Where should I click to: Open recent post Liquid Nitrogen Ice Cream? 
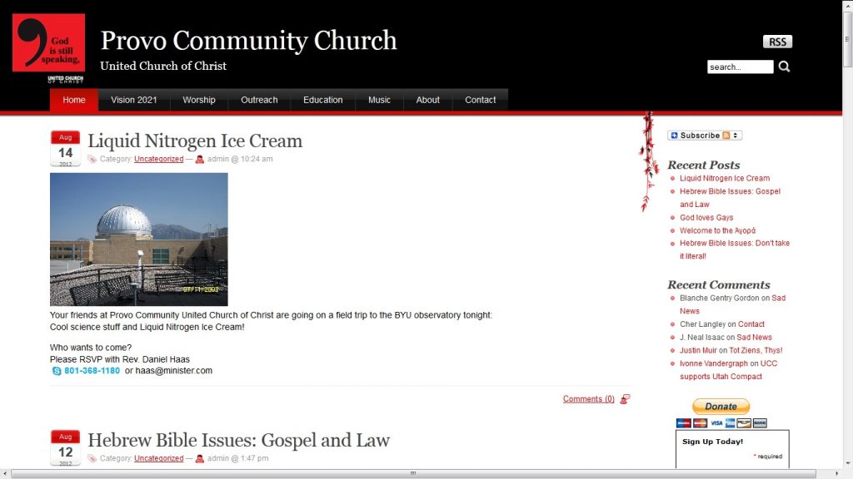[x=725, y=178]
